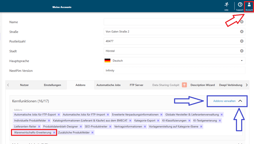This screenshot has width=254, height=144.
Task: Remove addon Lieferanten-Reiter
Action: 39,127
